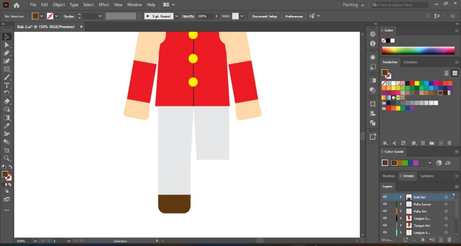Click the Document Setup button
This screenshot has height=246, width=461.
coord(265,16)
